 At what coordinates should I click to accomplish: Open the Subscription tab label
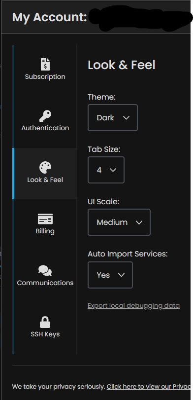point(45,77)
